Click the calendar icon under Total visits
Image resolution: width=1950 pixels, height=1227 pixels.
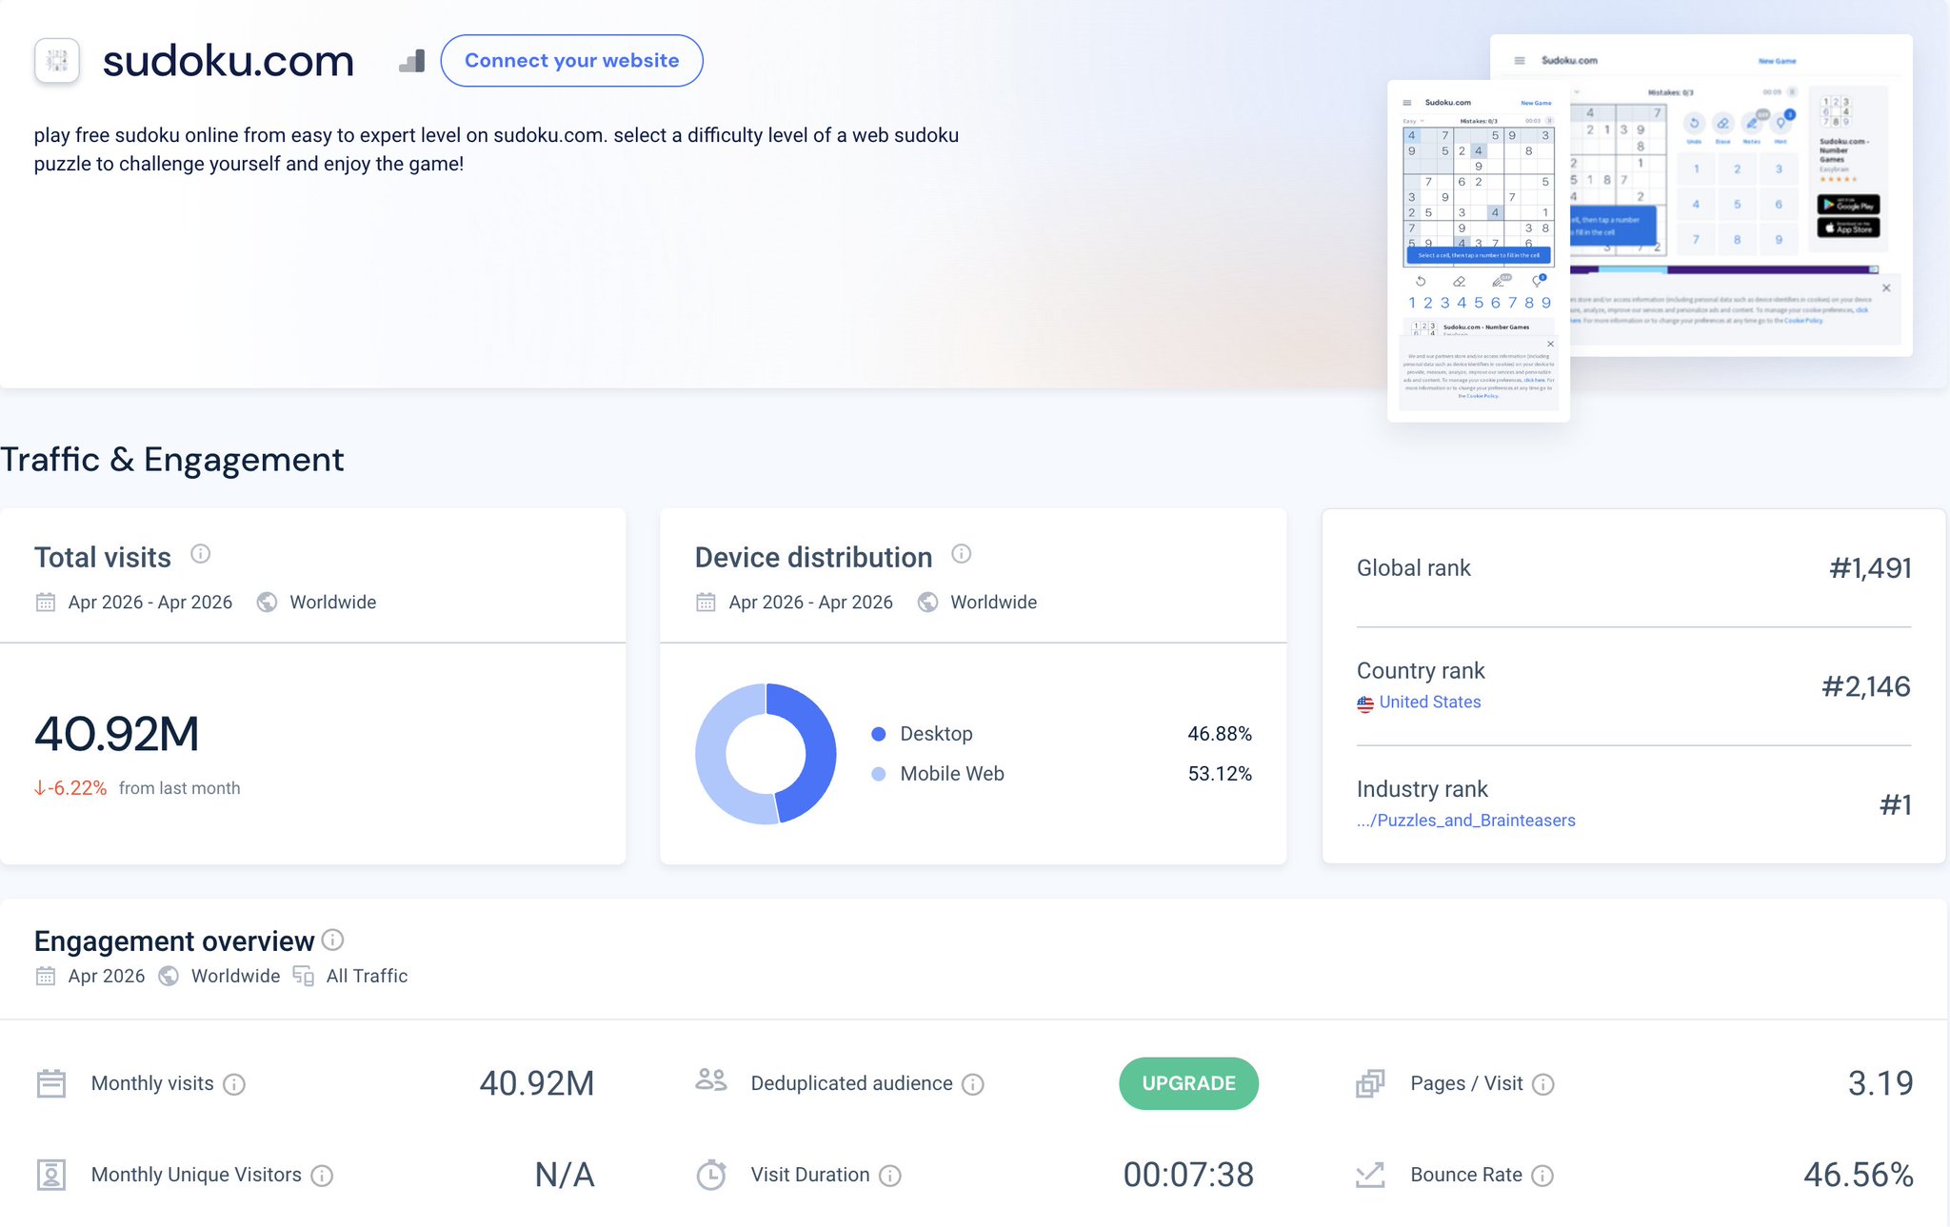[46, 602]
